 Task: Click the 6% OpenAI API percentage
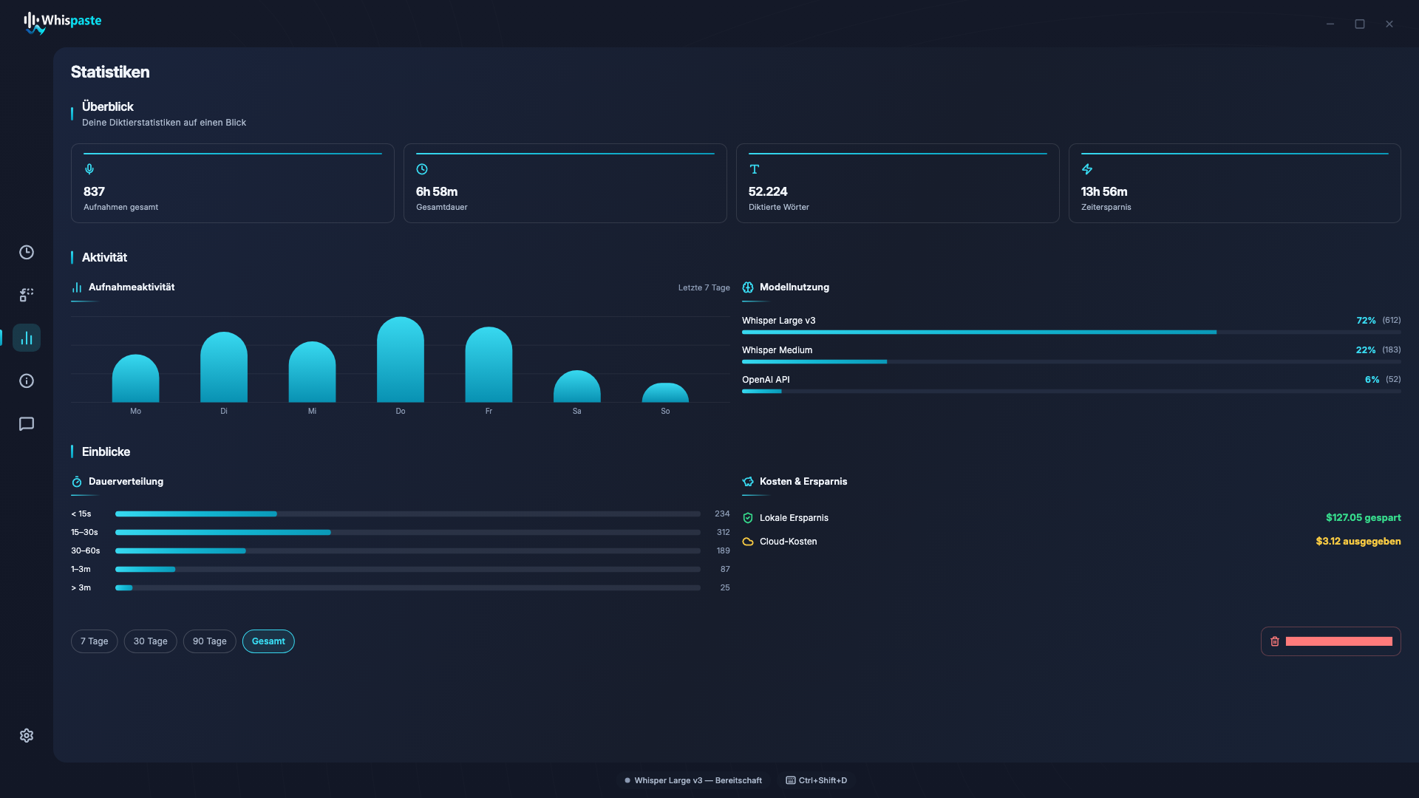point(1372,380)
